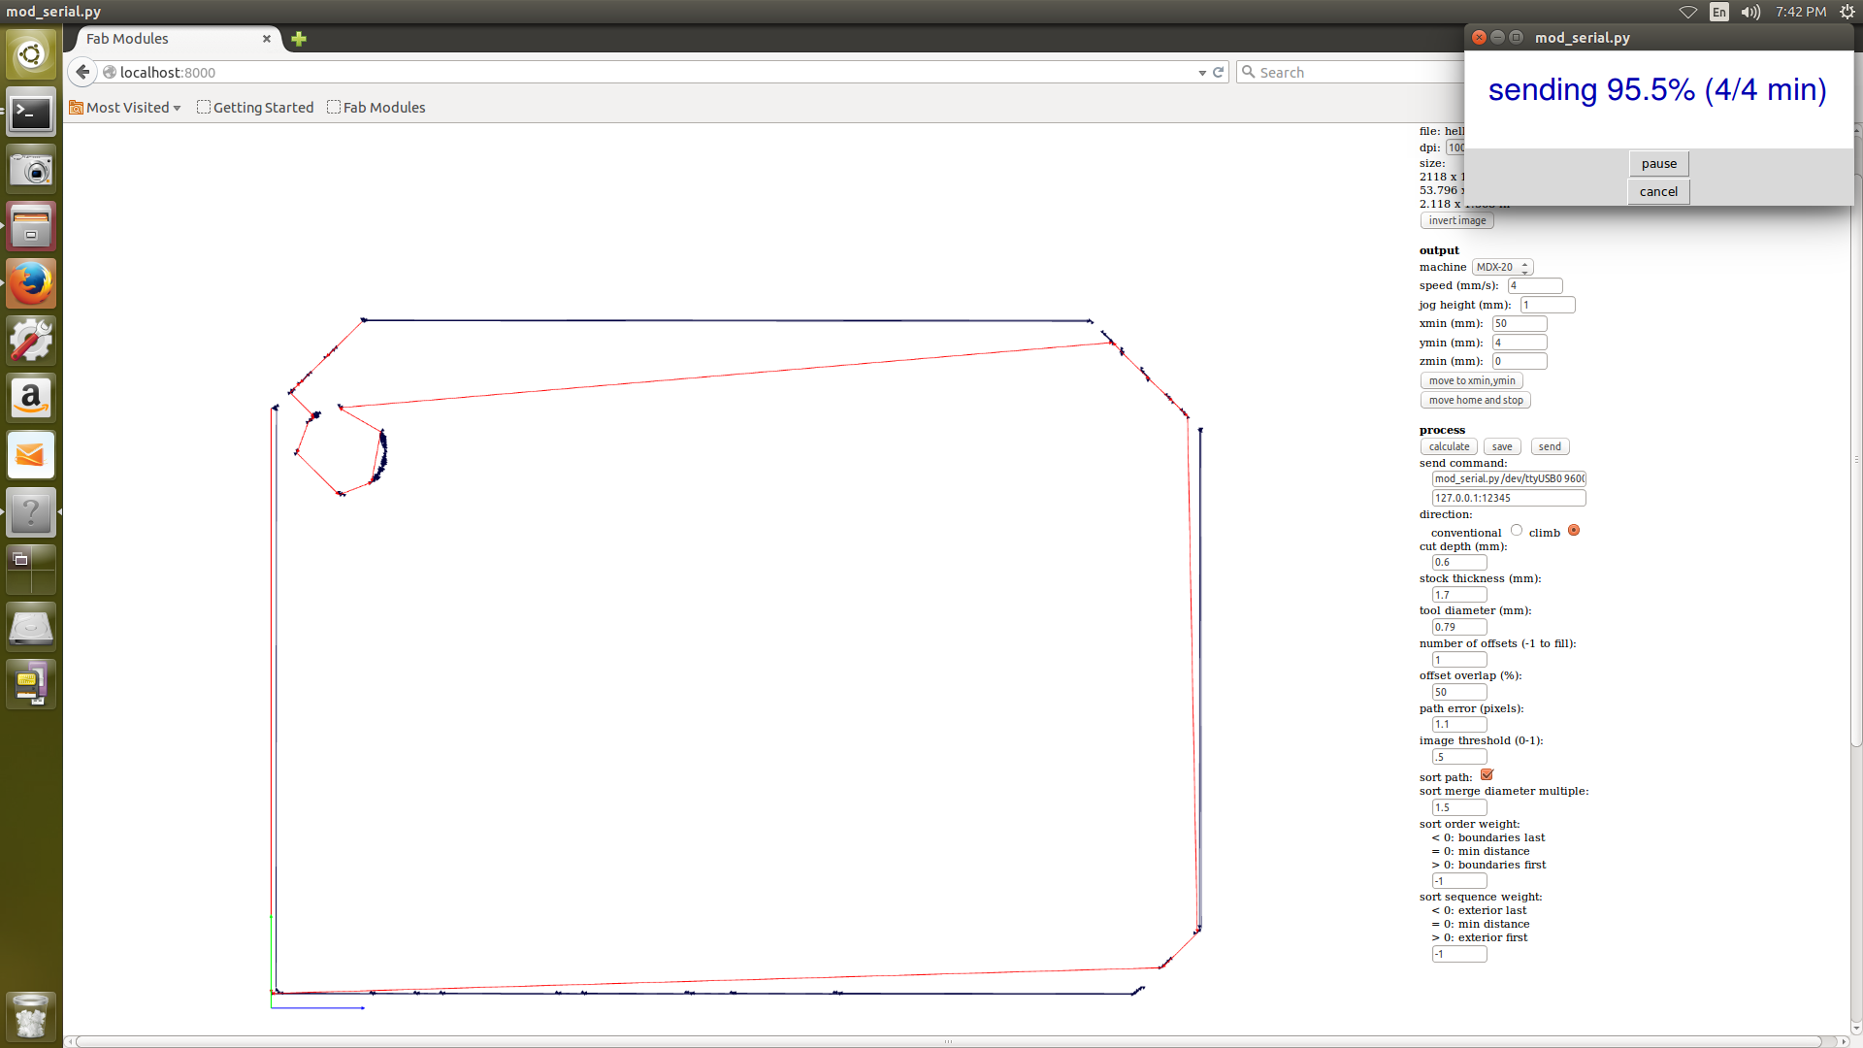Open the MDX-20 machine dropdown
This screenshot has width=1863, height=1048.
click(1502, 267)
